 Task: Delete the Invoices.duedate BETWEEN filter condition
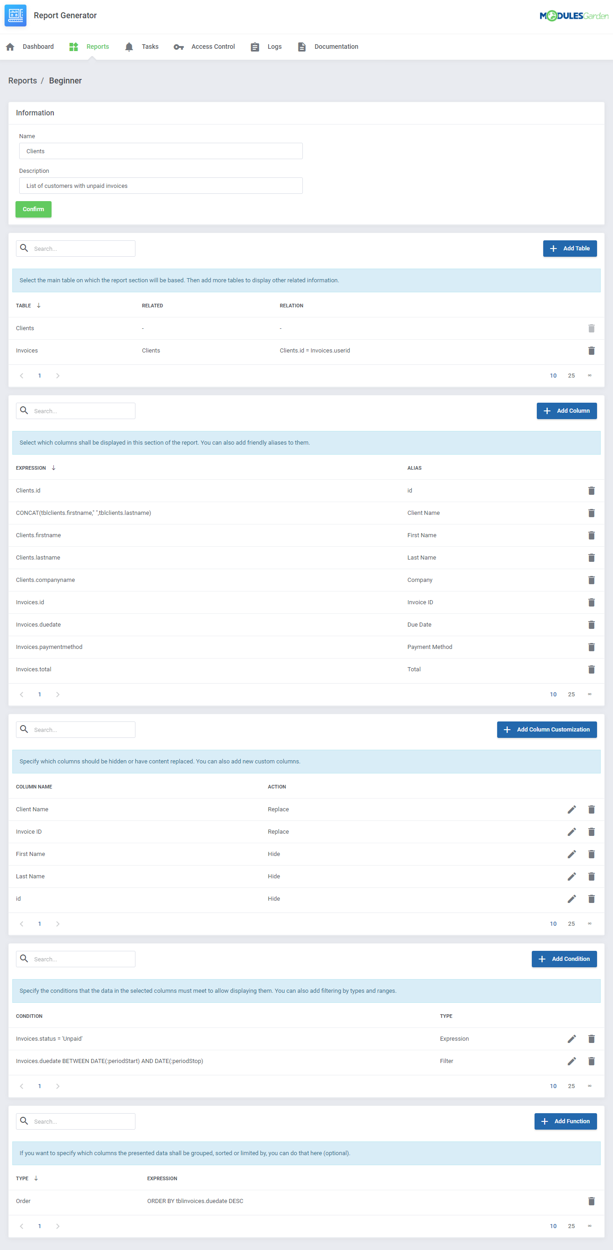[591, 1061]
